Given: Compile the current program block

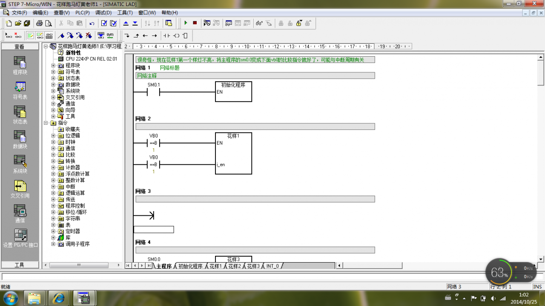Looking at the screenshot, I should [104, 23].
